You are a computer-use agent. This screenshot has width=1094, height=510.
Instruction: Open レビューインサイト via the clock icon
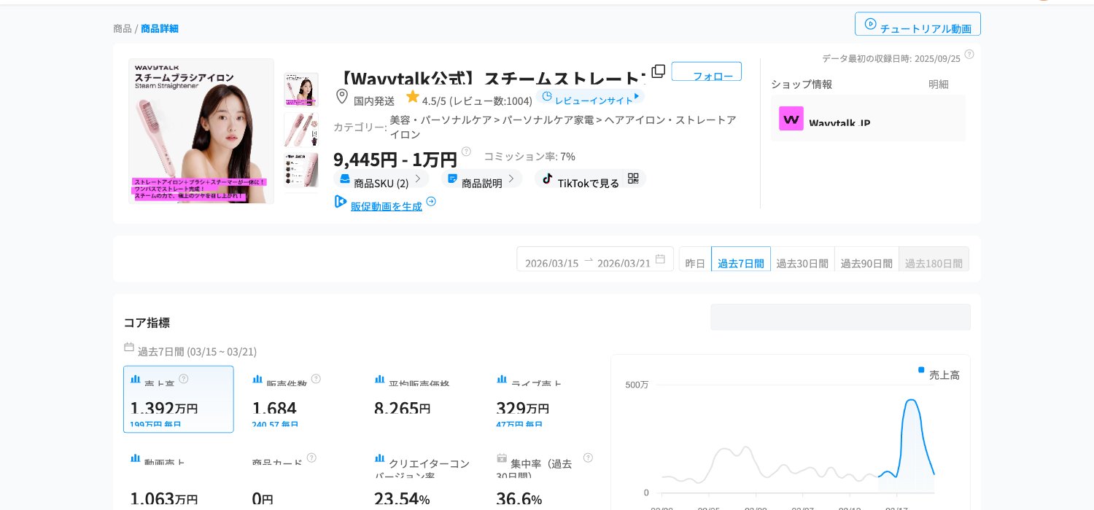[x=546, y=95]
